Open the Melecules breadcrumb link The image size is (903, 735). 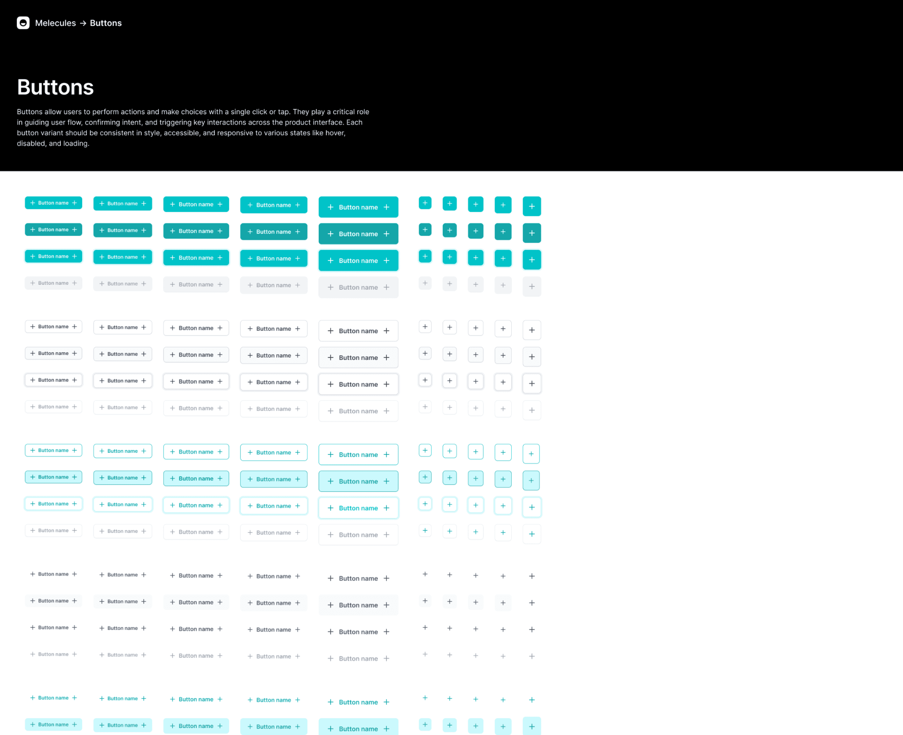pyautogui.click(x=56, y=23)
